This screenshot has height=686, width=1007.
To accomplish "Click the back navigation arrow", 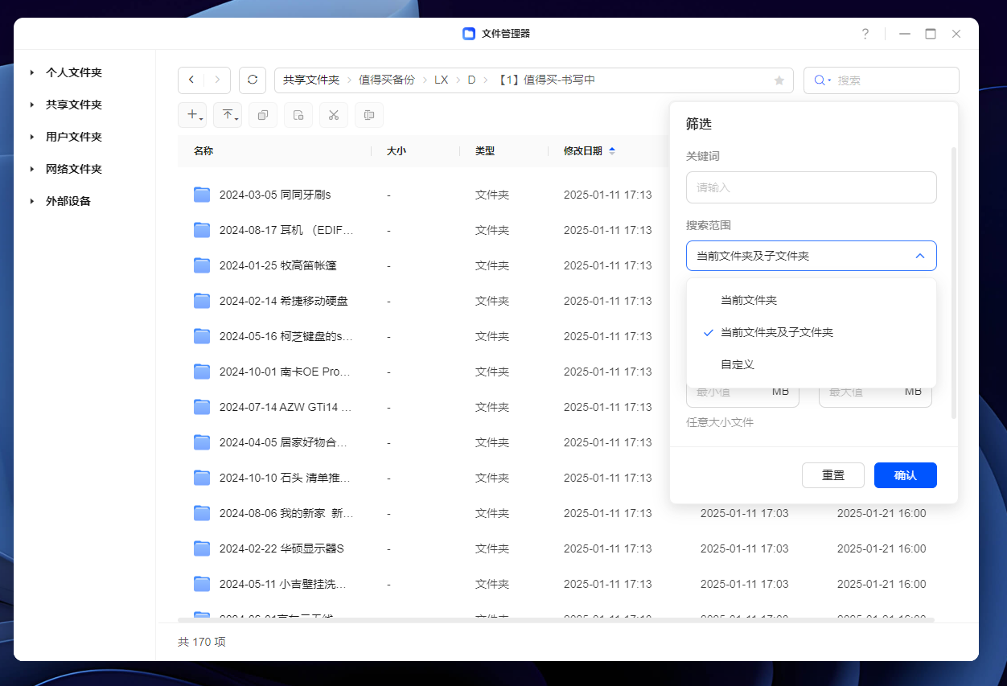I will tap(191, 80).
